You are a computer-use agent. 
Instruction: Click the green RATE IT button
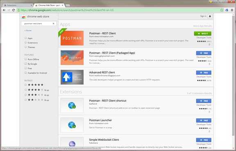pos(202,34)
